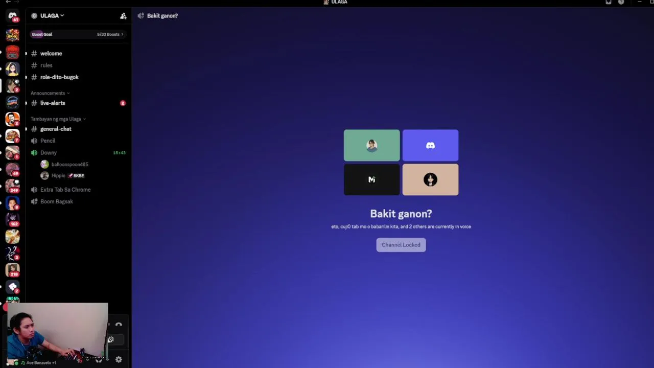The height and width of the screenshot is (368, 654).
Task: Click the 15:43 timer on Downy
Action: [119, 153]
